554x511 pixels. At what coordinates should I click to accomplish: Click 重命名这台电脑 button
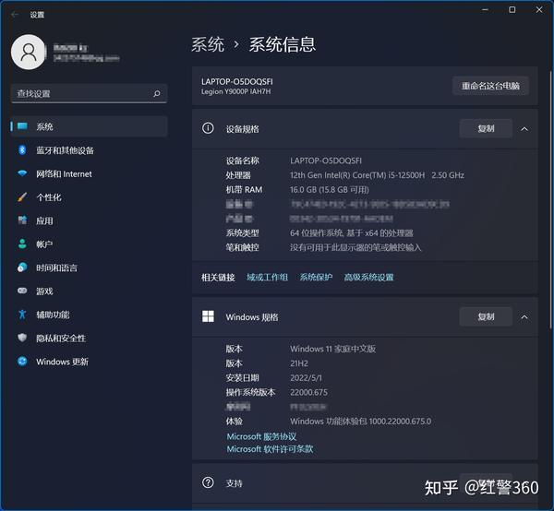[490, 86]
